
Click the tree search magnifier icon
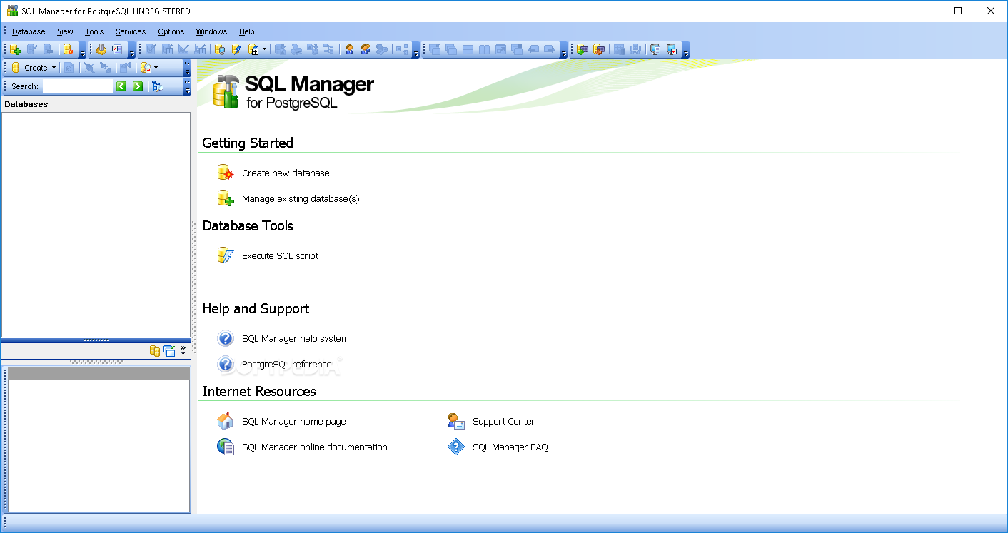coord(158,86)
